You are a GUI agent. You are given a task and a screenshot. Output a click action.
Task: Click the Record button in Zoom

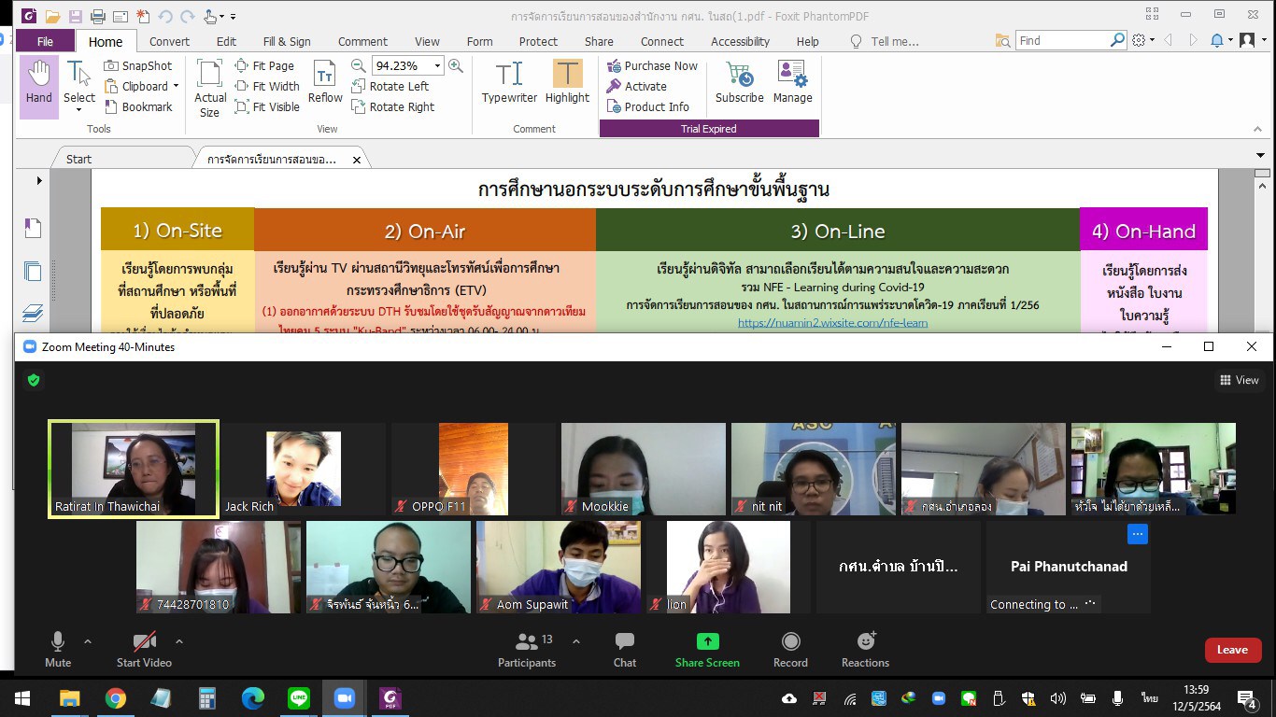[x=790, y=650]
